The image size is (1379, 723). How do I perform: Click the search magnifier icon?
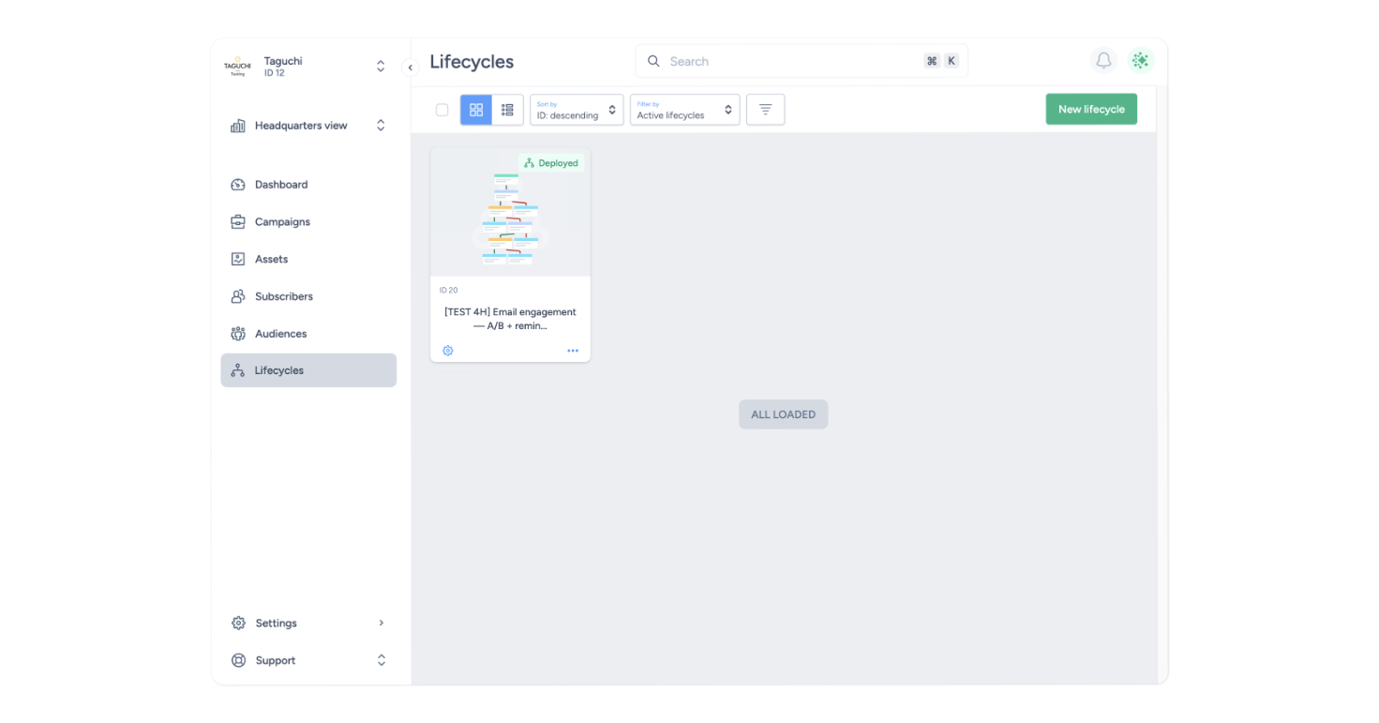coord(653,61)
